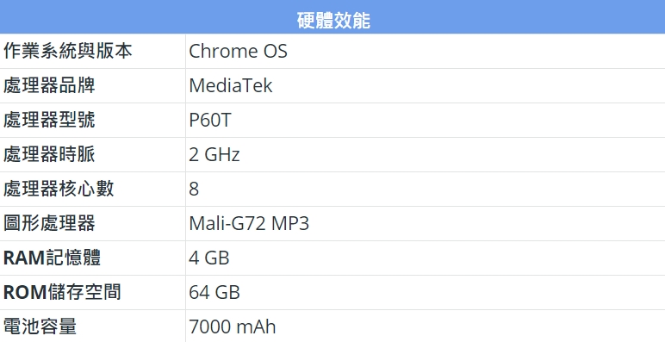This screenshot has width=665, height=342.
Task: Select the ROM儲存空間 label
Action: (x=62, y=292)
